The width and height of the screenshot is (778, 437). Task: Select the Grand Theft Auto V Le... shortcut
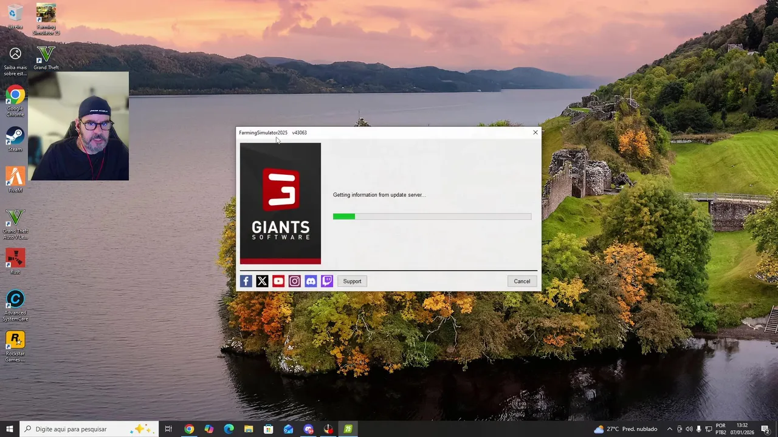(15, 225)
